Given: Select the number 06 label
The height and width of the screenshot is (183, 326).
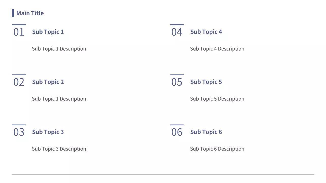Looking at the screenshot, I should (177, 132).
